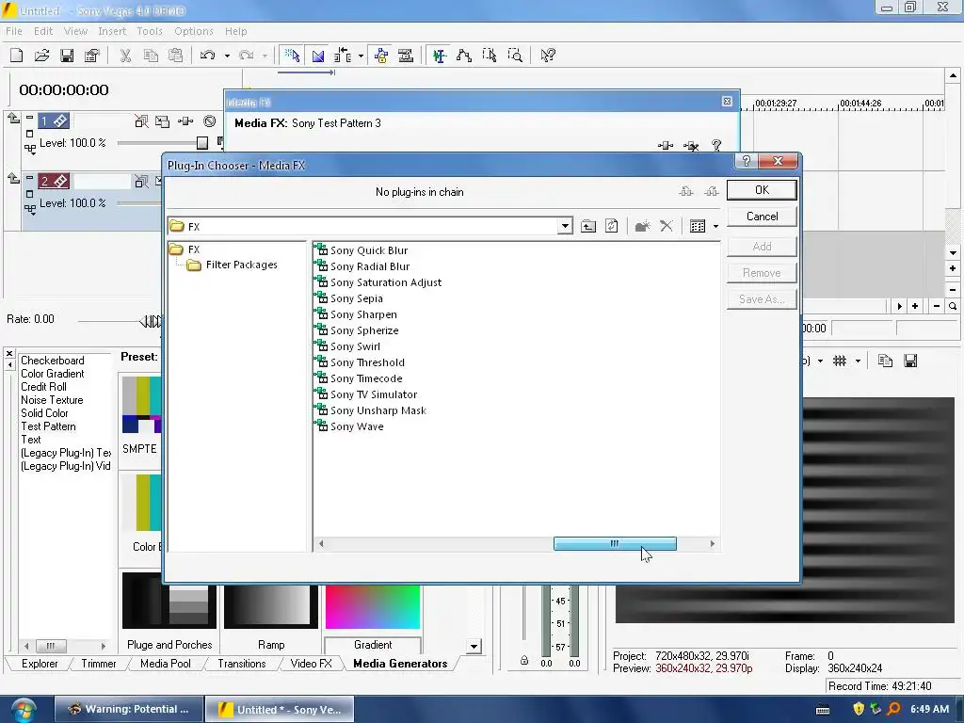This screenshot has height=723, width=964.
Task: Click the Plug-In Chooser help question mark
Action: (x=747, y=161)
